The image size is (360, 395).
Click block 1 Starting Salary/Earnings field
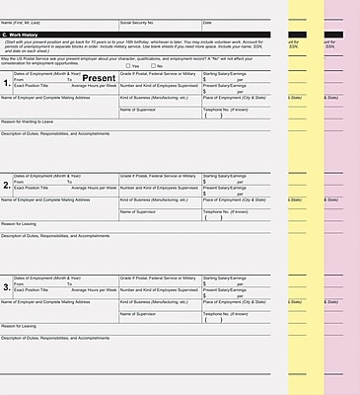[x=237, y=77]
